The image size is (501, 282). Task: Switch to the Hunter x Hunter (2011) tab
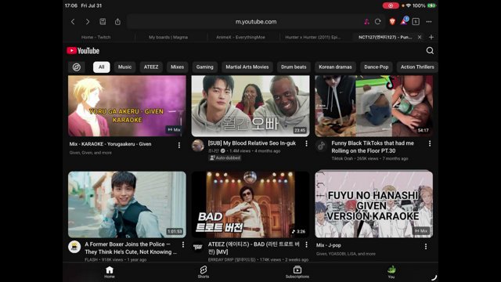point(312,37)
